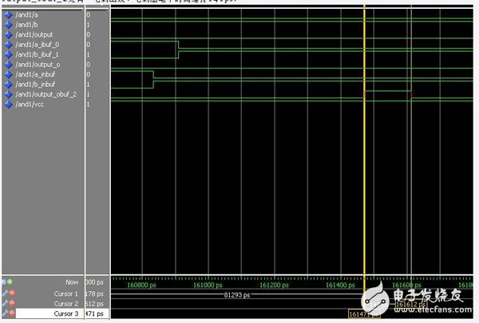Click the blue diamond icon beside /and1/a
The width and height of the screenshot is (479, 323).
point(8,15)
